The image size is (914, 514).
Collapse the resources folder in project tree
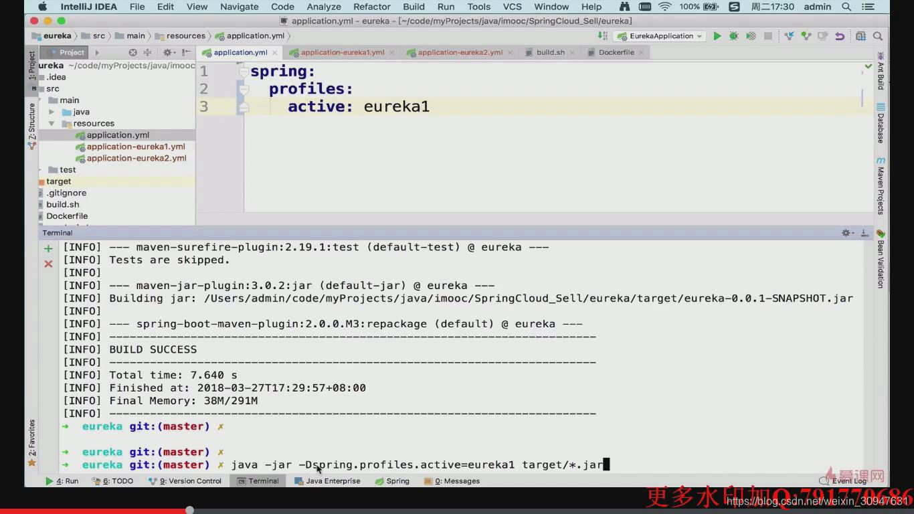coord(52,124)
